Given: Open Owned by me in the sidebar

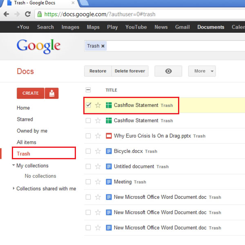Looking at the screenshot, I should coord(32,131).
